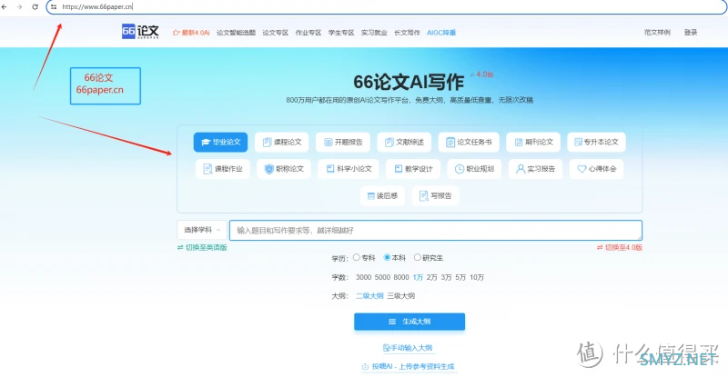Set word count to 8000
The image size is (728, 377).
coord(401,277)
